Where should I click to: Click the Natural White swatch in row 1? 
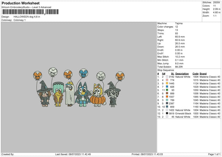(x=167, y=77)
